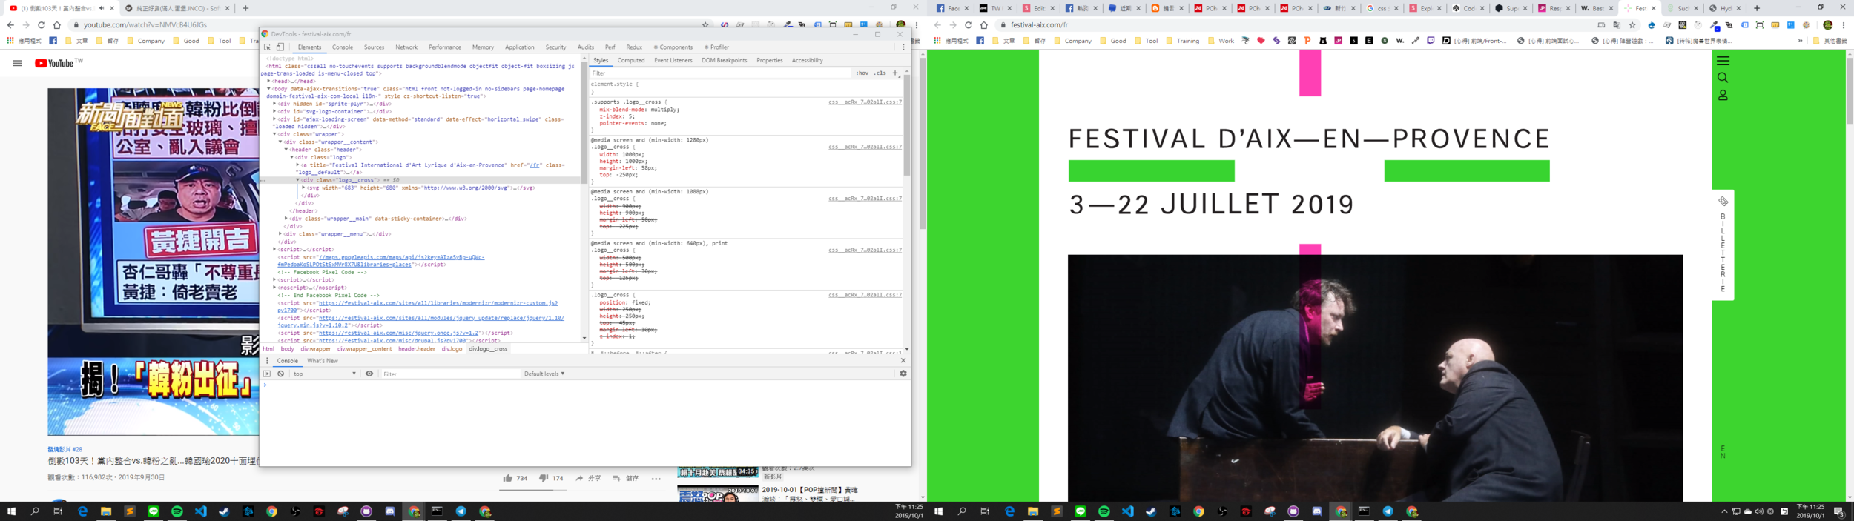Image resolution: width=1854 pixels, height=521 pixels.
Task: Open the Company bookmark folder in the right browser
Action: 1073,41
